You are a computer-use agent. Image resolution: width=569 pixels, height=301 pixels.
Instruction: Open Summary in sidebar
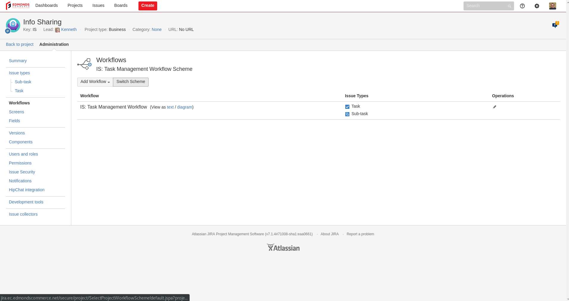[18, 61]
